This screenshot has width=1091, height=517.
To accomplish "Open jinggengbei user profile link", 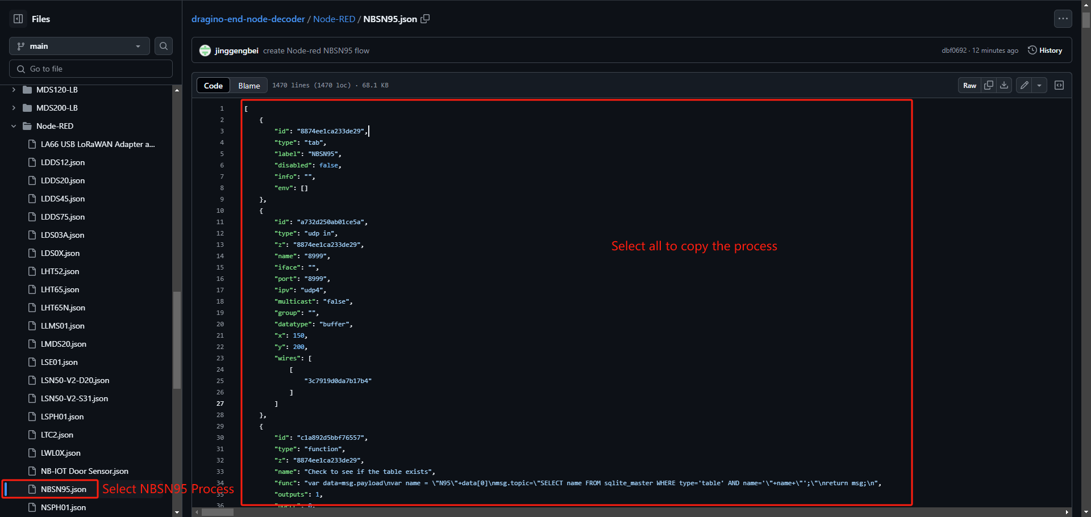I will (x=236, y=51).
